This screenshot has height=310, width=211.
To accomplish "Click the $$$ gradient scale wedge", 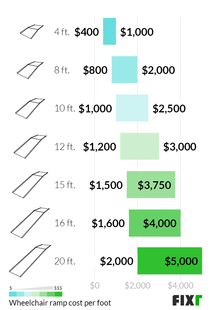I will coord(33,288).
